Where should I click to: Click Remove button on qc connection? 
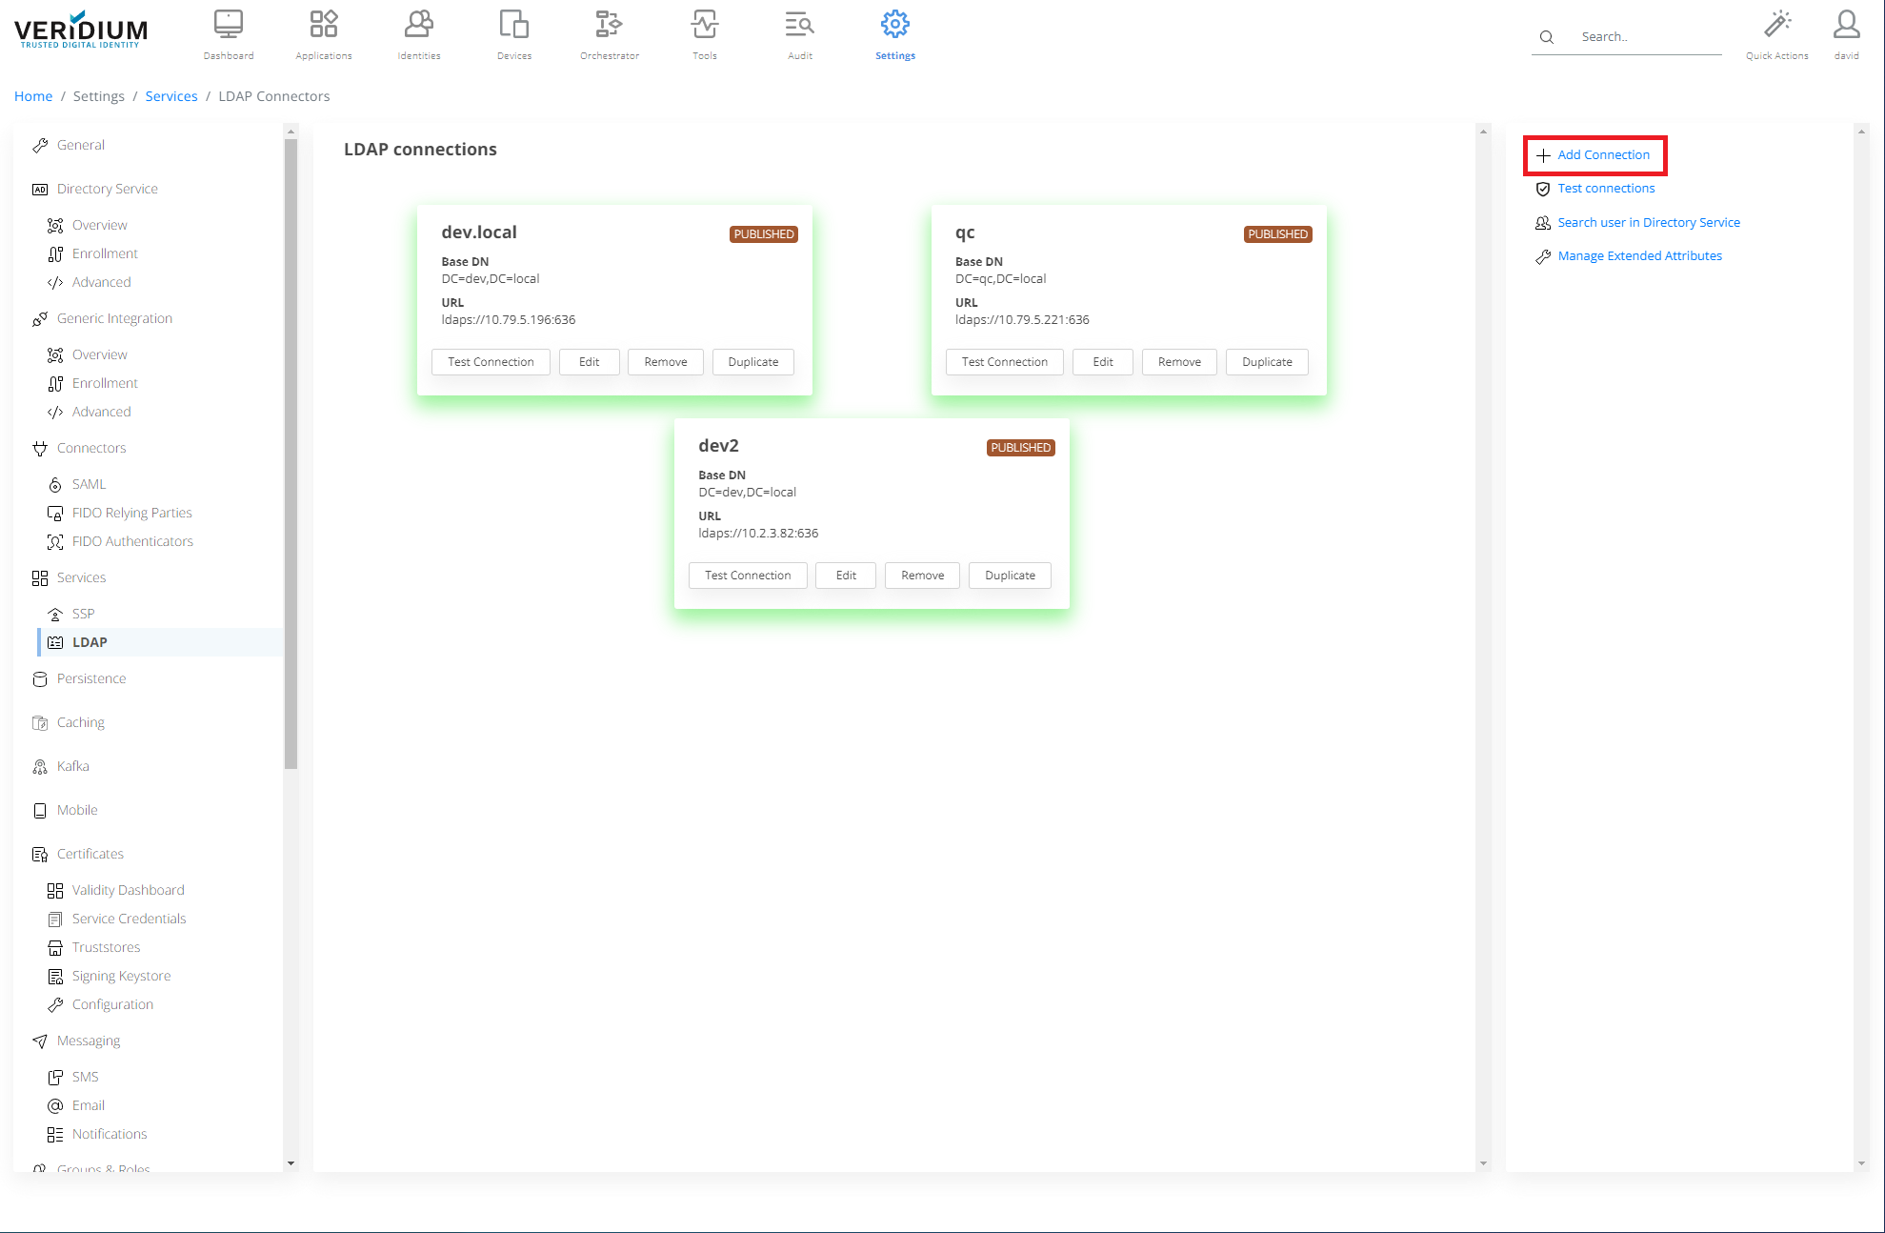coord(1179,362)
